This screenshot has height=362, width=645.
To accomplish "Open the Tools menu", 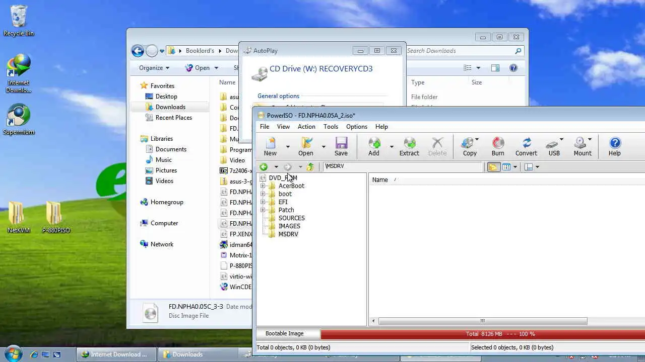I will click(331, 127).
